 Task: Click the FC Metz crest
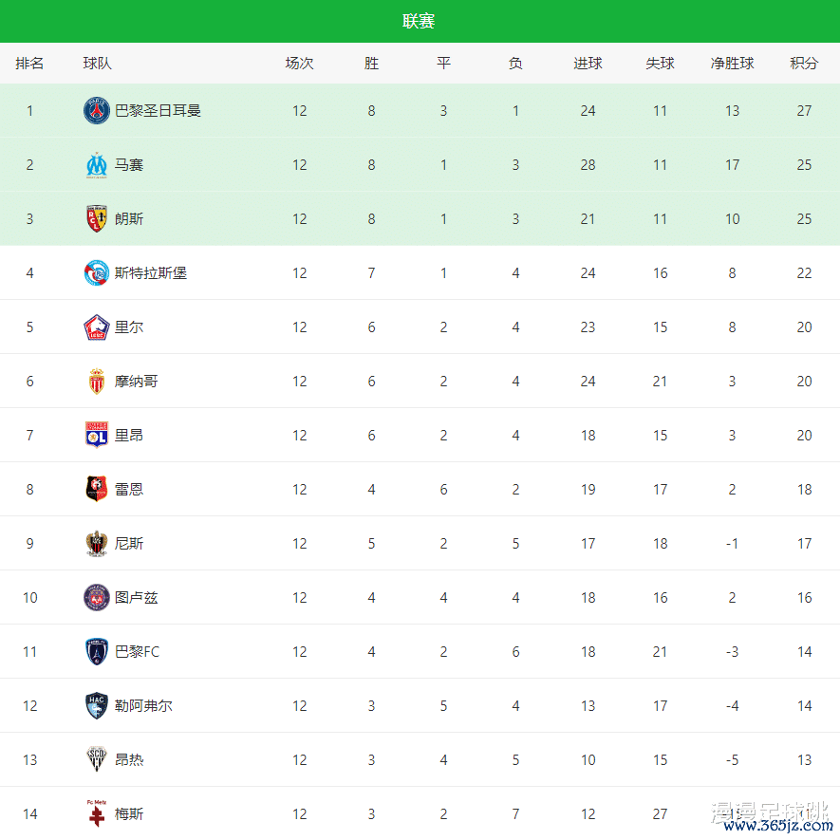[x=97, y=813]
